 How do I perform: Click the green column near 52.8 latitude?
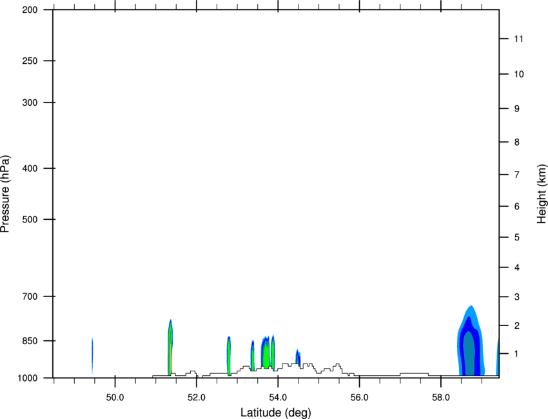coord(229,356)
